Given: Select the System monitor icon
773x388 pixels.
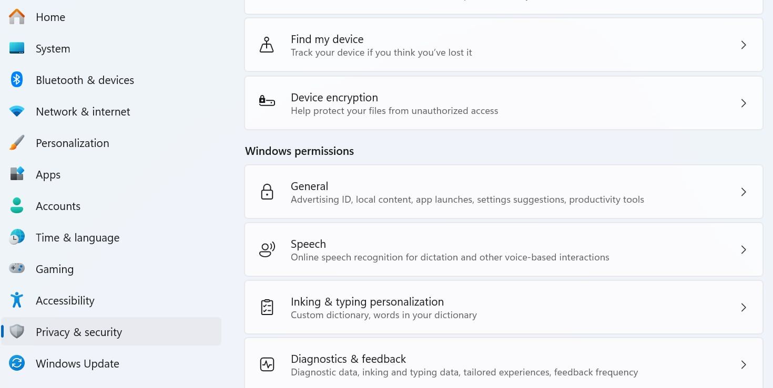Looking at the screenshot, I should pyautogui.click(x=16, y=48).
